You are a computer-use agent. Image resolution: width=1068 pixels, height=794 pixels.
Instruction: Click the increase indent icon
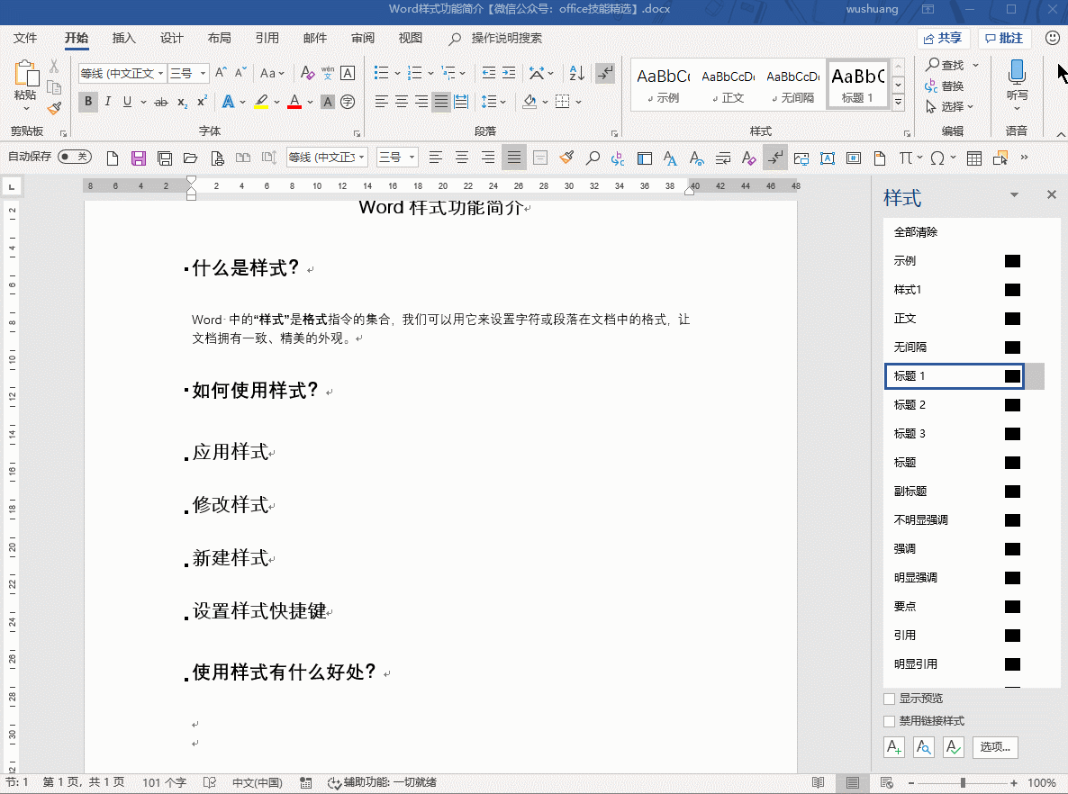(x=509, y=73)
